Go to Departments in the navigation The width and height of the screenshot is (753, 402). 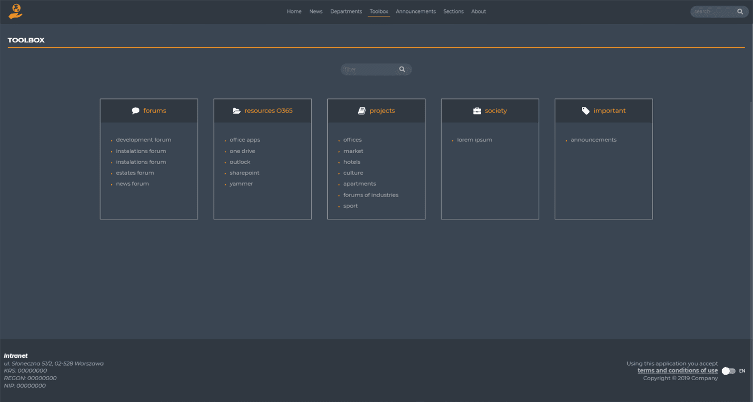click(x=346, y=11)
